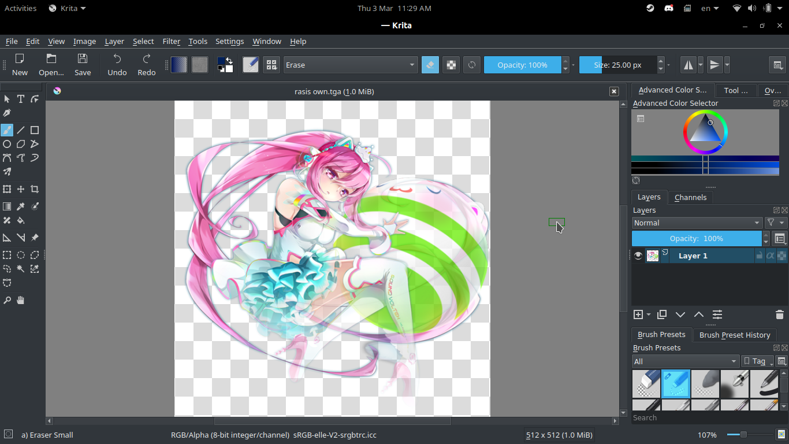Select the Elliptical Selection tool
Screen dimensions: 789x444
(x=21, y=255)
